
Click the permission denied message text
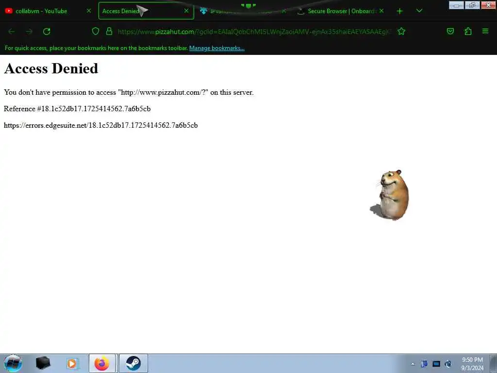(129, 92)
